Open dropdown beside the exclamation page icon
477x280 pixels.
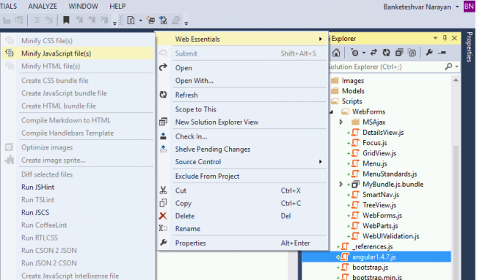point(141,21)
